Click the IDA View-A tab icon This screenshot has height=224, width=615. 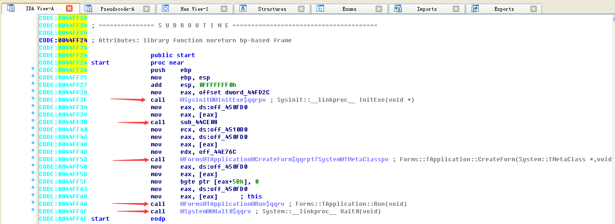[10, 8]
